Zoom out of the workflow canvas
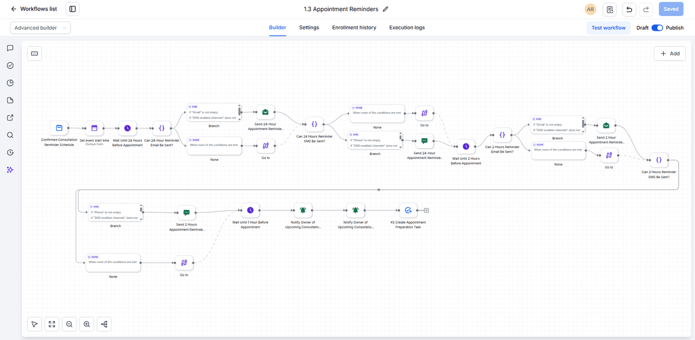695x340 pixels. click(x=69, y=324)
